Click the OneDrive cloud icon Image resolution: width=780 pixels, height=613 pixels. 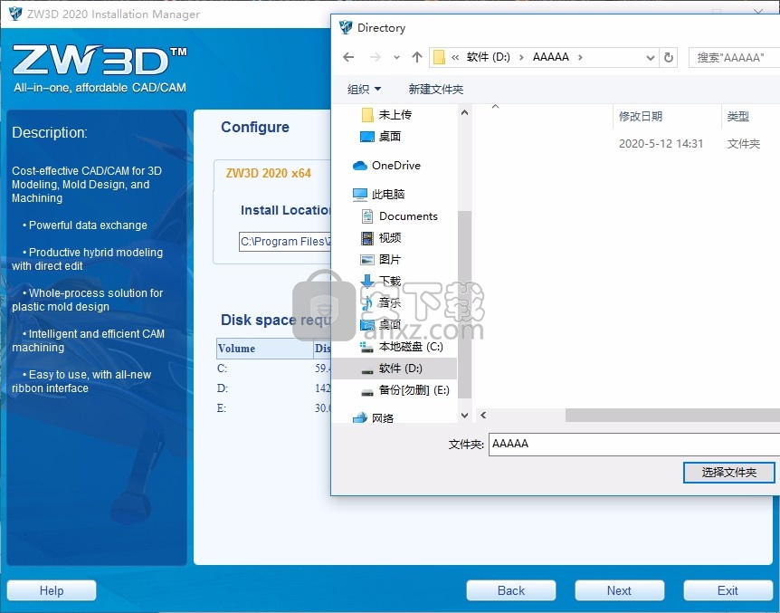(x=359, y=166)
